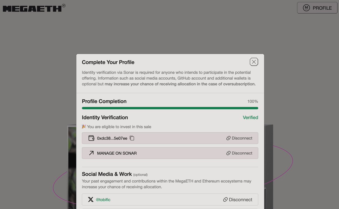Click the wallet icon beside the address
Screen dimensions: 339x209
[x=91, y=138]
